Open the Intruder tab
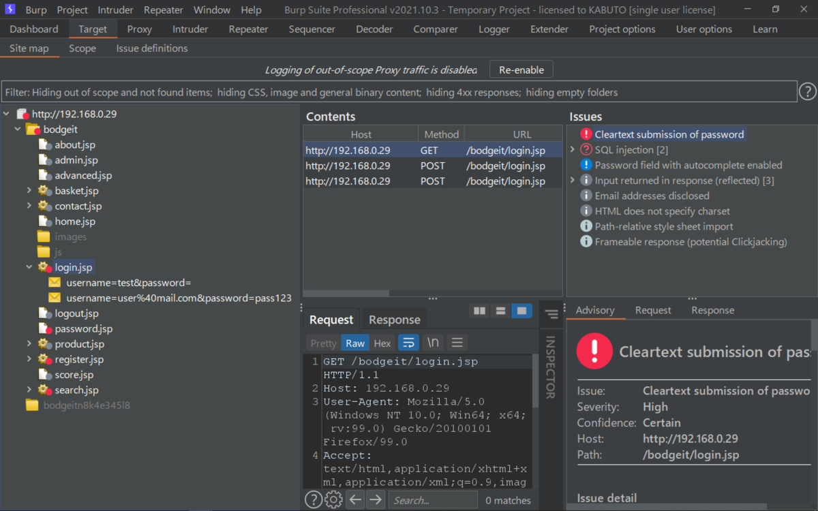 click(190, 29)
